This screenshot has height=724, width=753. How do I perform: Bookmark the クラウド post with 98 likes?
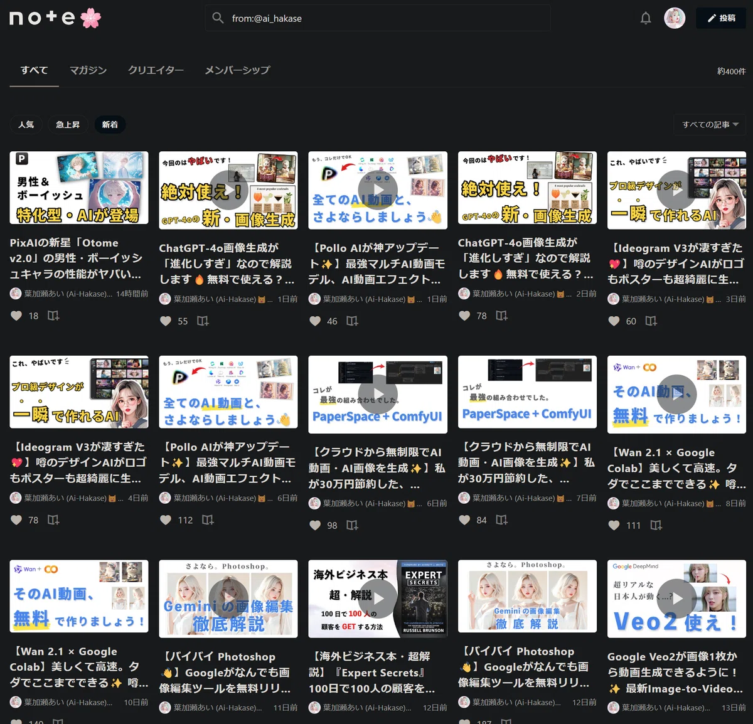(352, 524)
